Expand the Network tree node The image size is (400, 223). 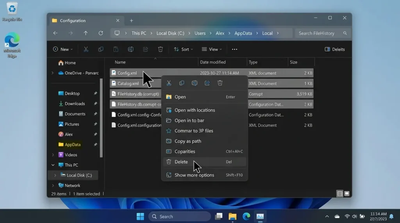53,185
